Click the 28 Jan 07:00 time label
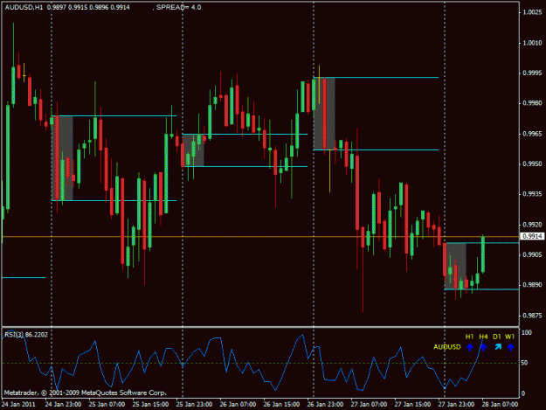Screen dimensions: 546x410 (500, 404)
